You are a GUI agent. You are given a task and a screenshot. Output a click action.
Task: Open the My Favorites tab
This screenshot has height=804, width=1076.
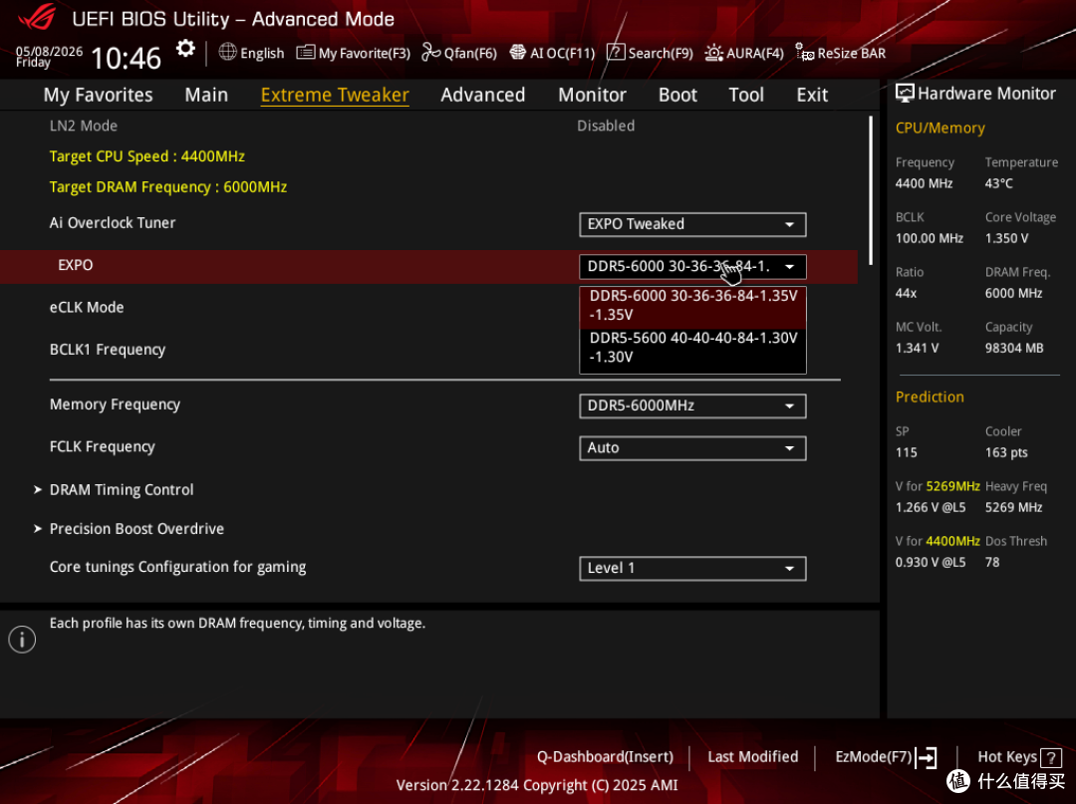(98, 95)
